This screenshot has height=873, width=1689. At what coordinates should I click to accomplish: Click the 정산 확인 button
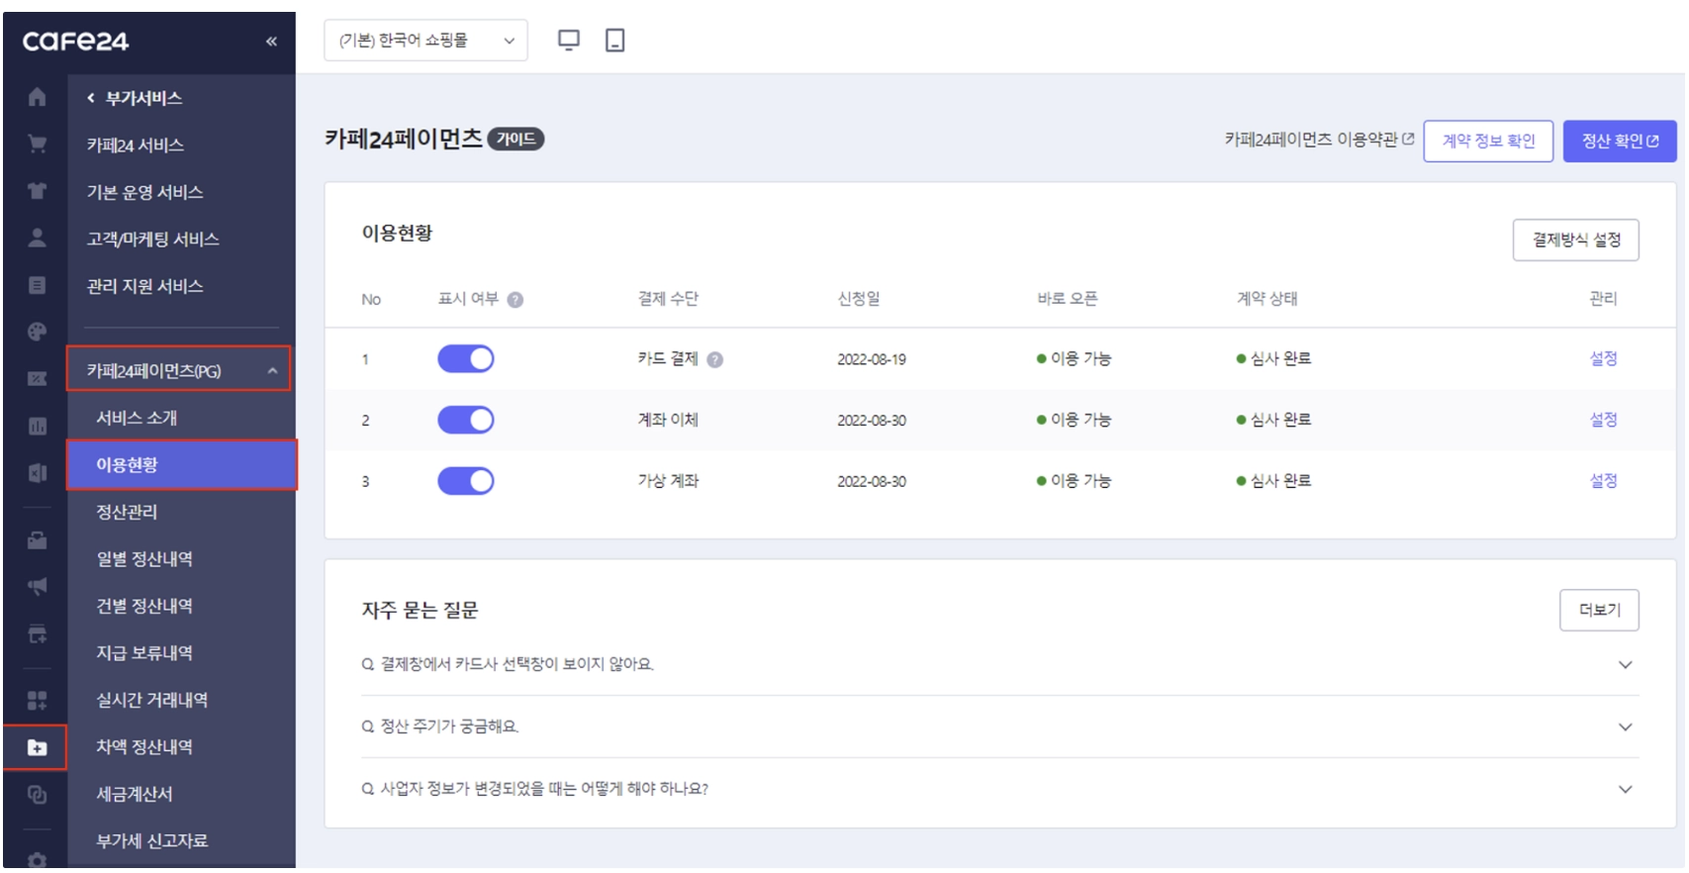(1620, 142)
